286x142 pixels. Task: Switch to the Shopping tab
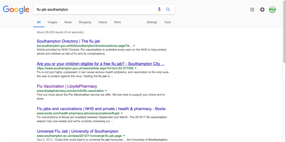(85, 22)
